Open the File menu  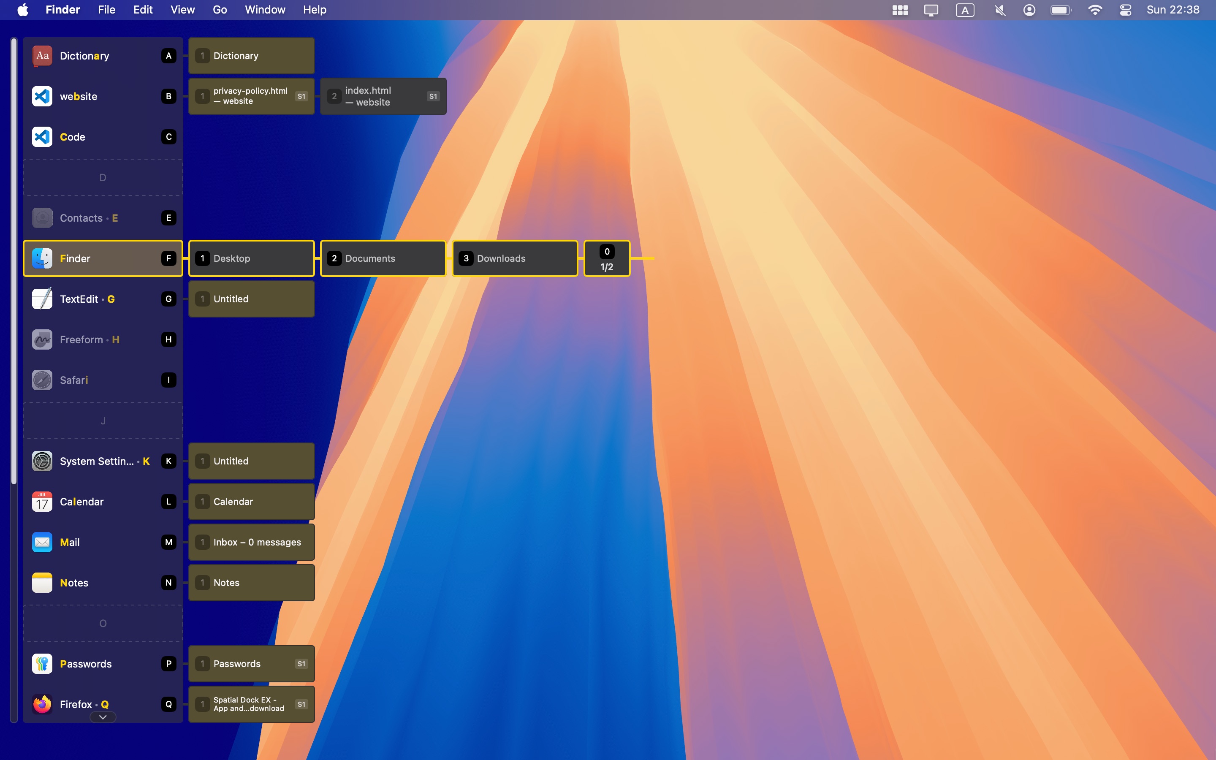106,10
